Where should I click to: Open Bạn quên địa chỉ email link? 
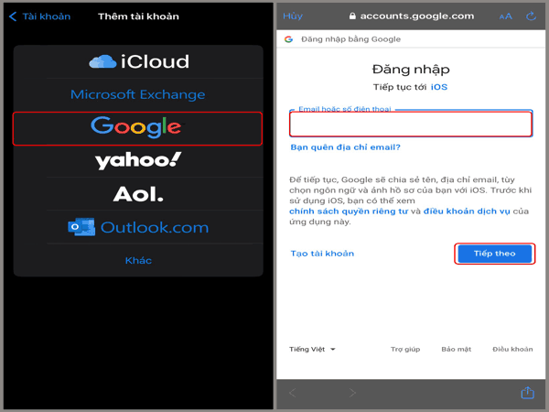[345, 147]
